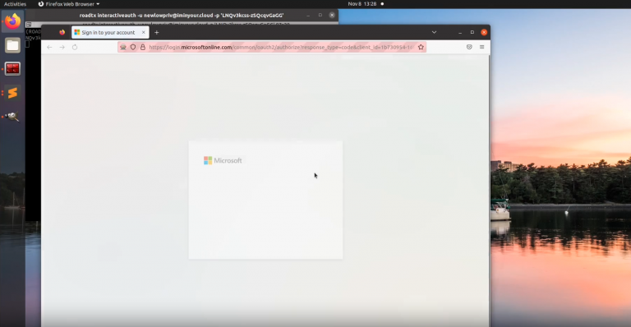This screenshot has width=631, height=327.
Task: Open the Firefox Web Browser app menu dropdown
Action: (69, 4)
